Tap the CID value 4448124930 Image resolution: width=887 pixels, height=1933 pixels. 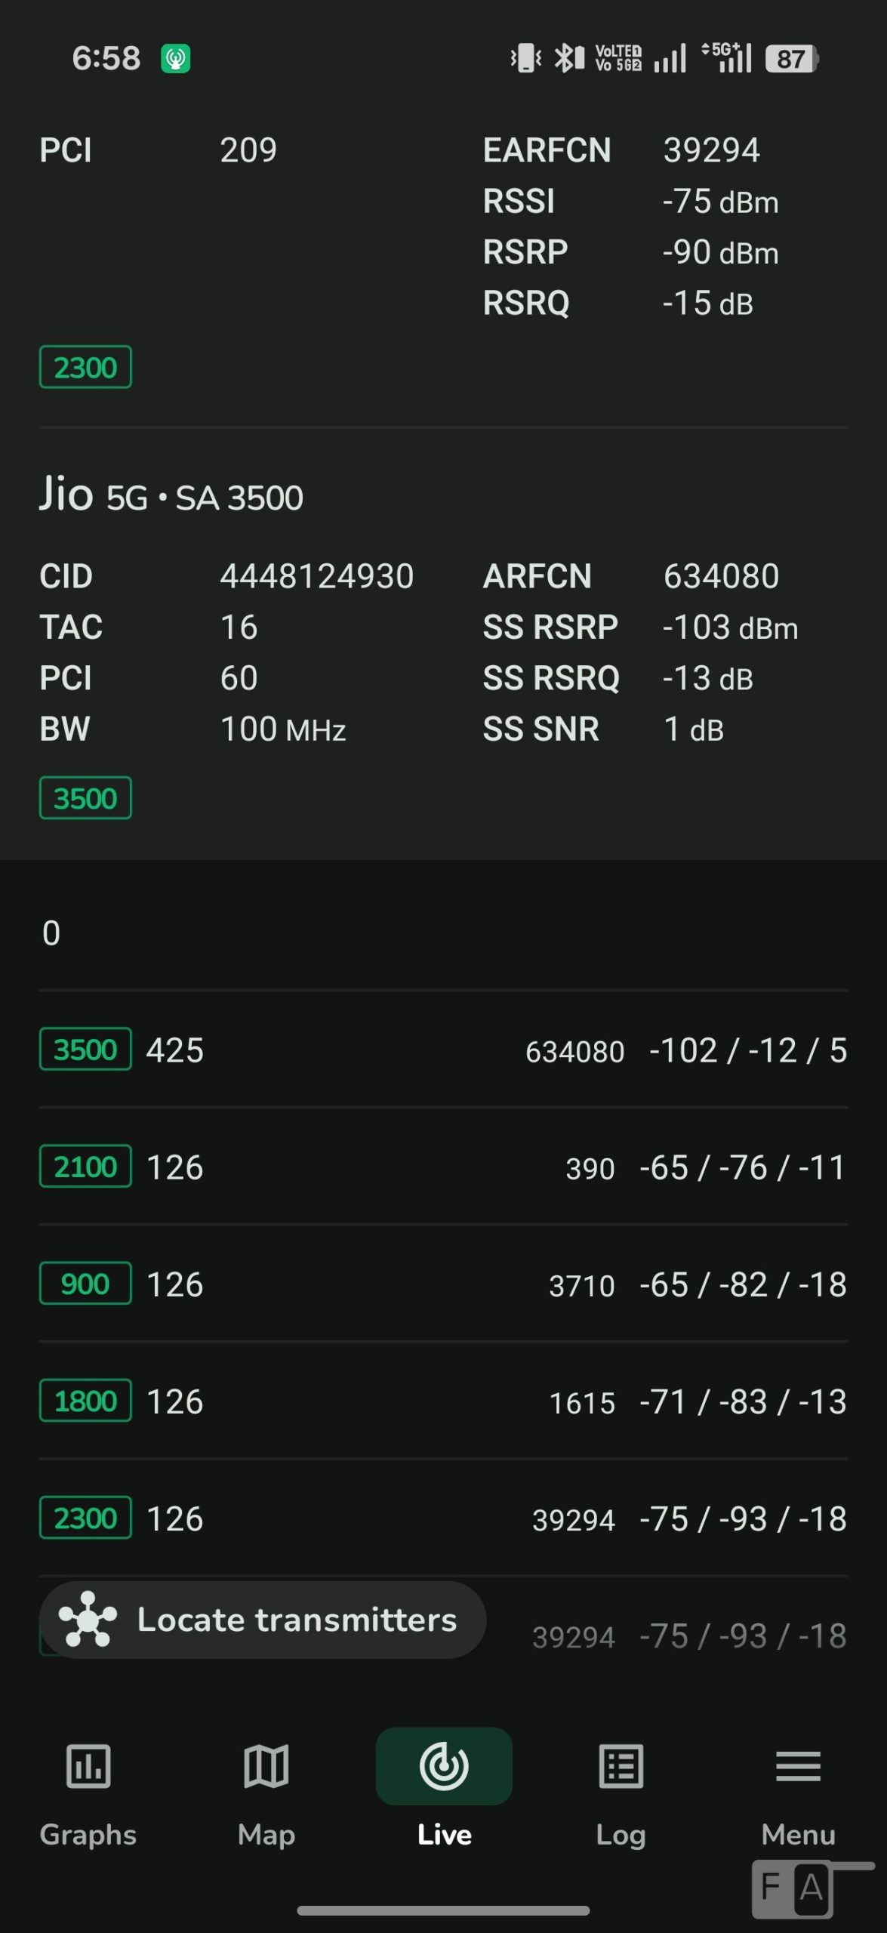coord(316,576)
